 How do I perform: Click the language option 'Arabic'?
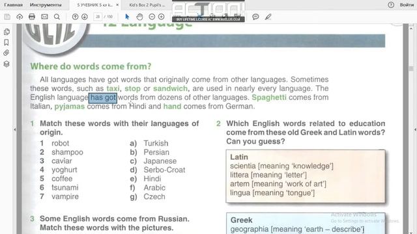point(154,188)
